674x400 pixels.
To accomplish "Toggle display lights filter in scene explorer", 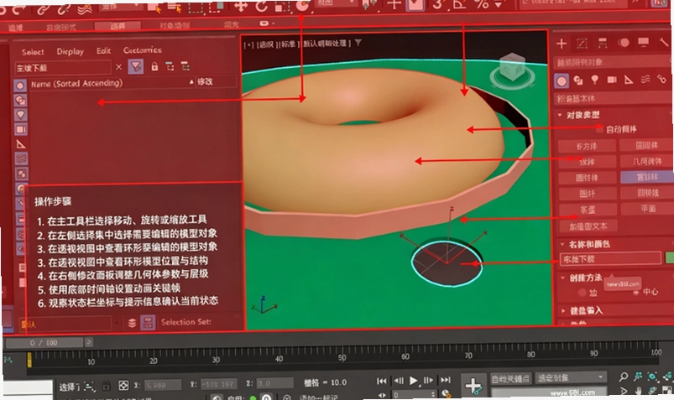I will (x=21, y=115).
